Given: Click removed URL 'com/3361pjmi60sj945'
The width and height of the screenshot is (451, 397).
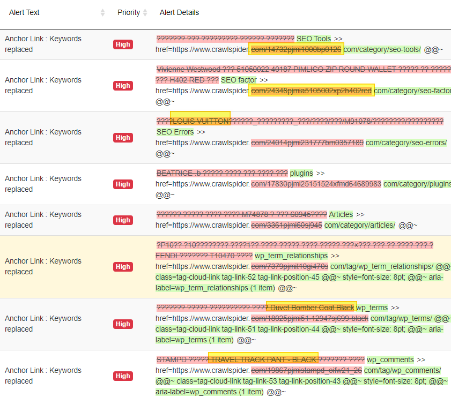Looking at the screenshot, I should [x=286, y=225].
